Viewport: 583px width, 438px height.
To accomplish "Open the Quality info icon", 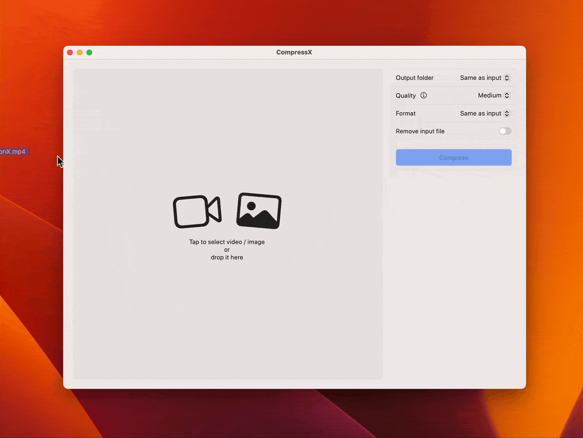I will tap(423, 95).
